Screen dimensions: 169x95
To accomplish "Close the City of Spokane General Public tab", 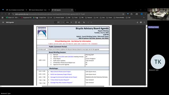I will tap(26, 10).
